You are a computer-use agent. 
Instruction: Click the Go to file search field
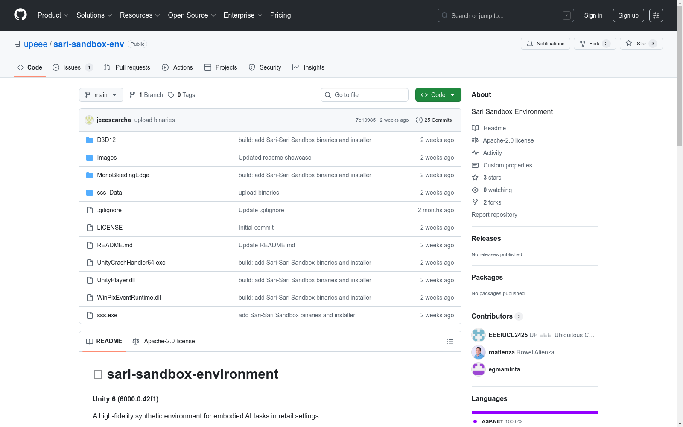point(365,95)
